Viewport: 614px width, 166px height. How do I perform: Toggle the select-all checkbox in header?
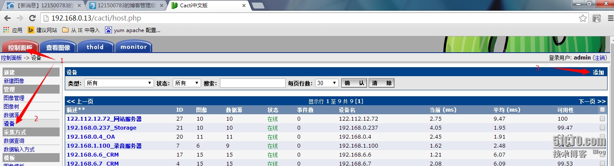pos(602,110)
